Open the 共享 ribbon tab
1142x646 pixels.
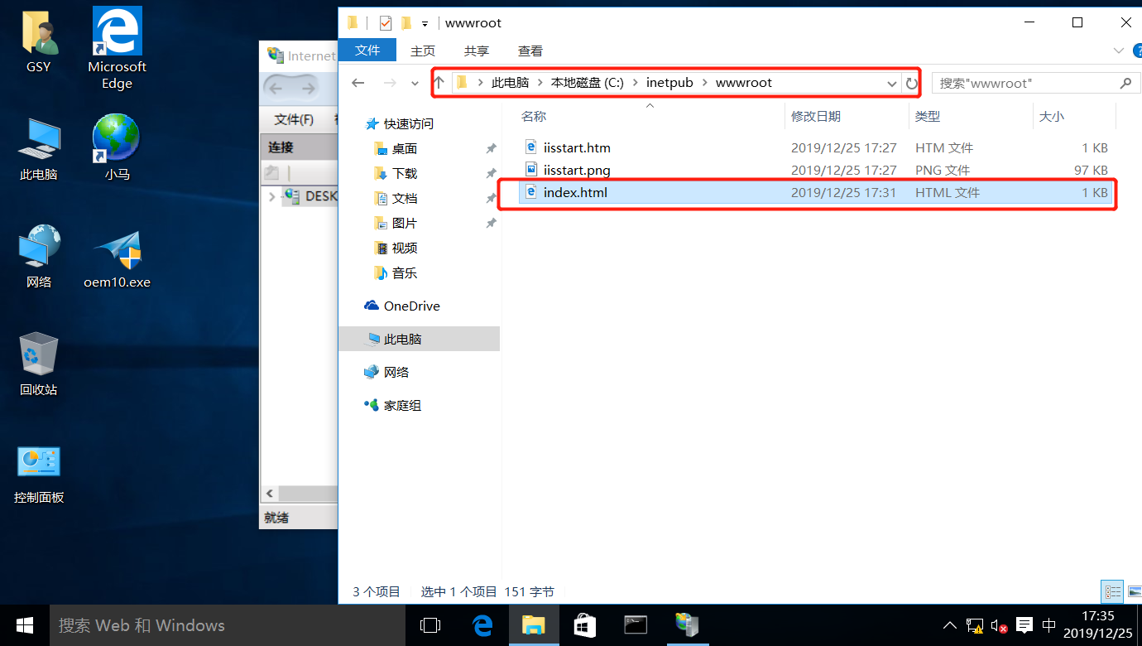click(x=477, y=51)
